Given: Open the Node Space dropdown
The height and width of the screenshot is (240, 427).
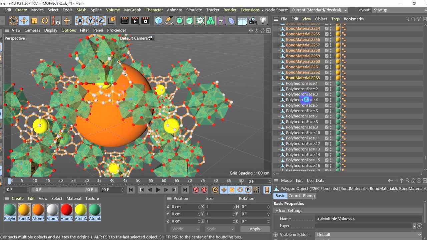Looking at the screenshot, I should 319,10.
